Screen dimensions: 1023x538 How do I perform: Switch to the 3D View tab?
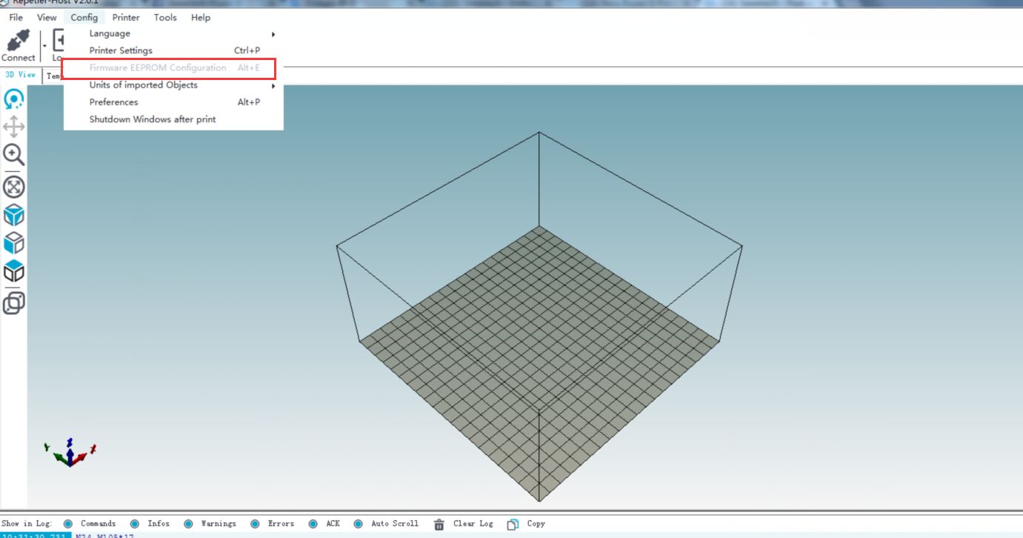(21, 75)
